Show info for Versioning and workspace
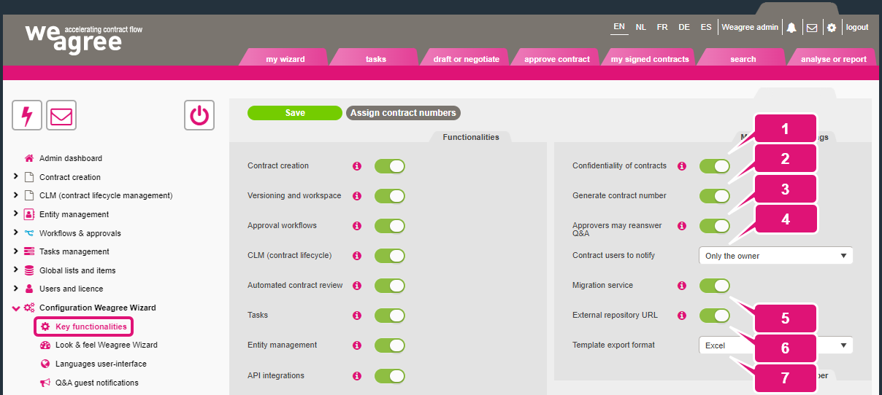Image resolution: width=882 pixels, height=395 pixels. click(x=357, y=196)
